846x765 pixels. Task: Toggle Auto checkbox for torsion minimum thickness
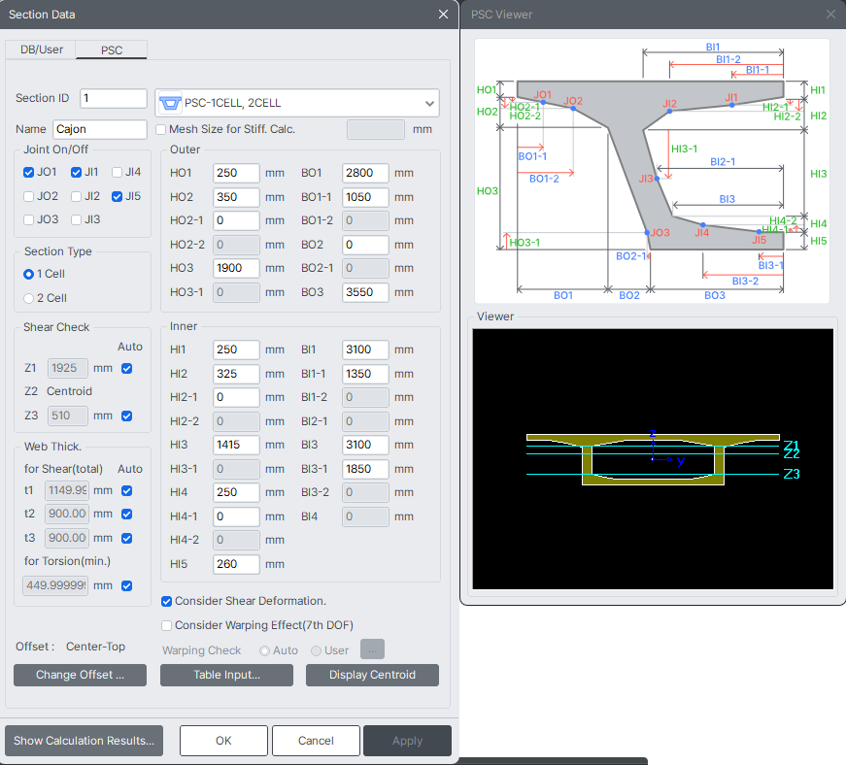pyautogui.click(x=127, y=585)
